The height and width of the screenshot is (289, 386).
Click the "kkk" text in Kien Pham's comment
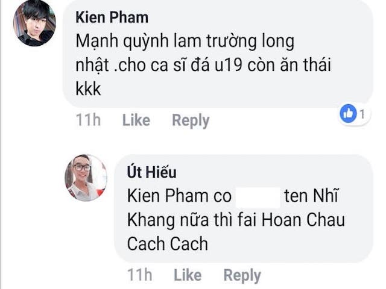(87, 89)
